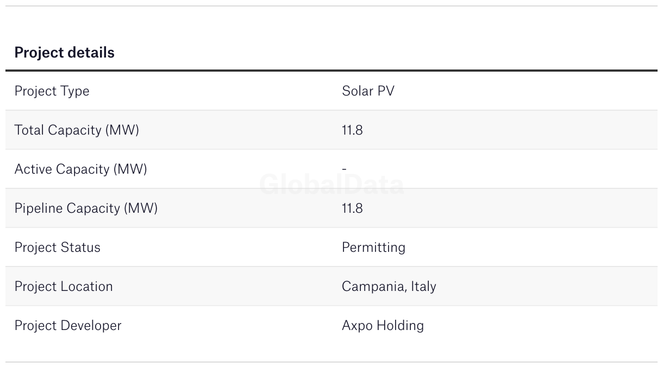Click the Project details heading

click(x=64, y=53)
